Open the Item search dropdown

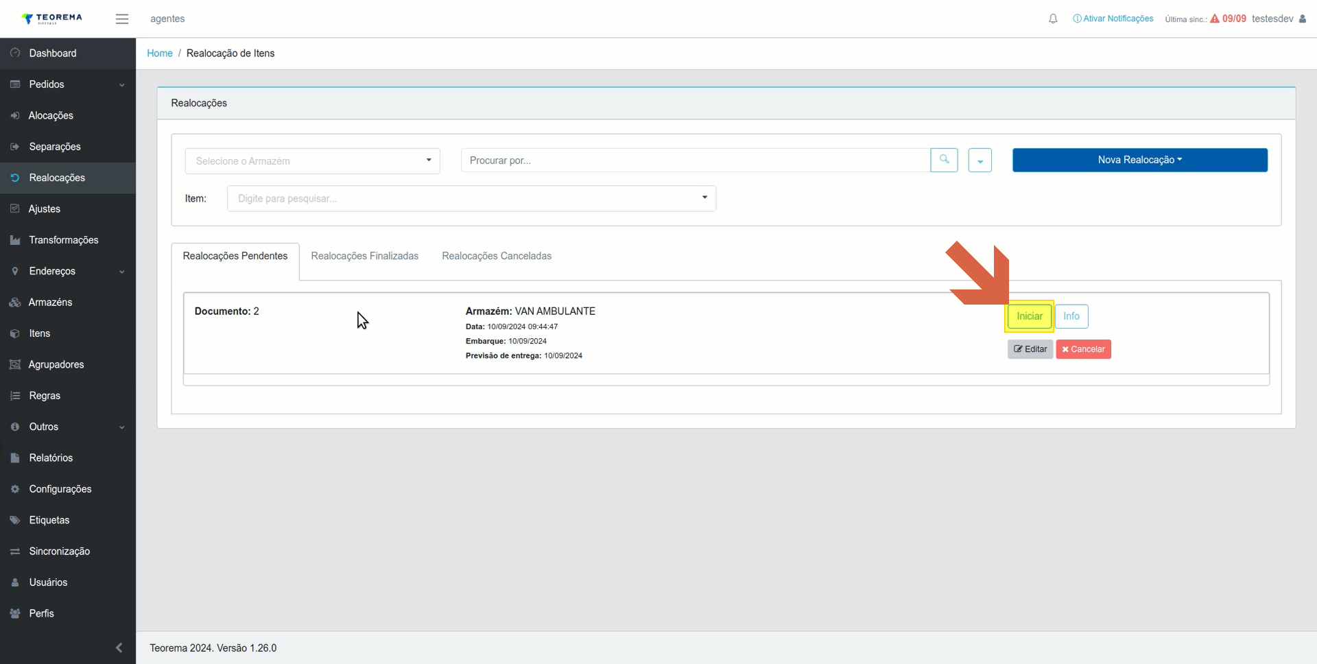(471, 198)
